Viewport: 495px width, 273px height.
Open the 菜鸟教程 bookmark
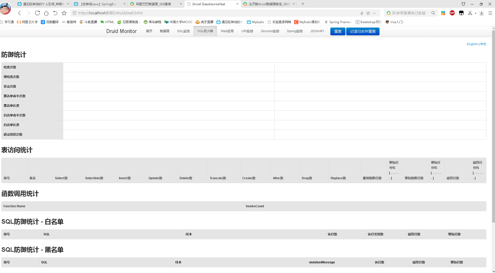(x=152, y=22)
